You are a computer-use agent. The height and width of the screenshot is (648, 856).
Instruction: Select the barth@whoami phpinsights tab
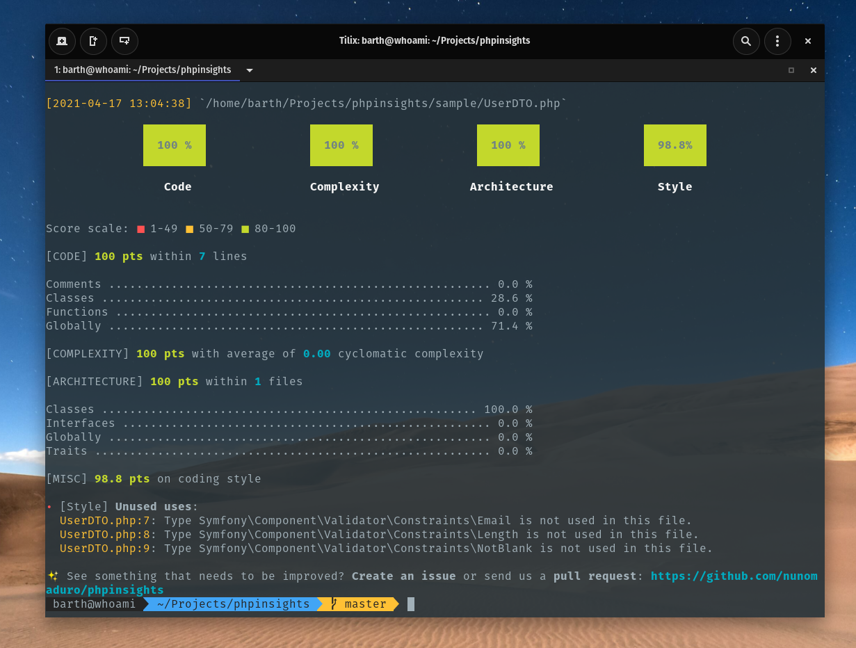[x=142, y=70]
